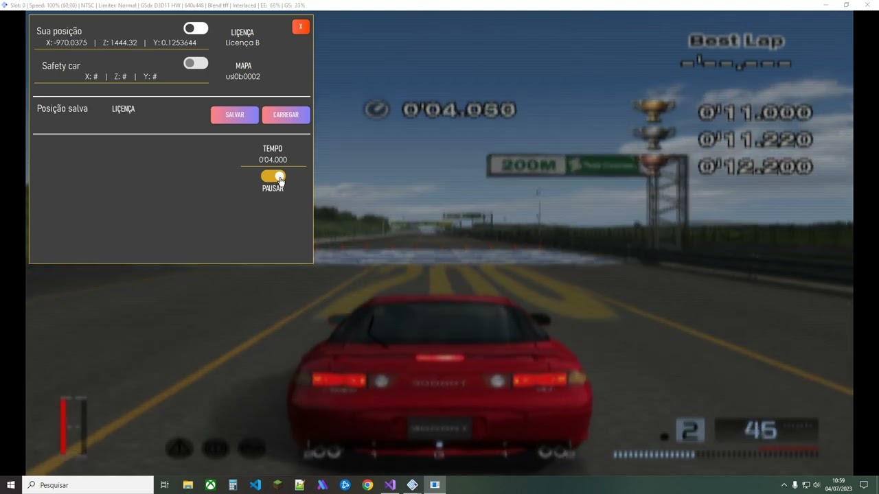
Task: Switch off the PAUSAR toggle
Action: pos(273,176)
